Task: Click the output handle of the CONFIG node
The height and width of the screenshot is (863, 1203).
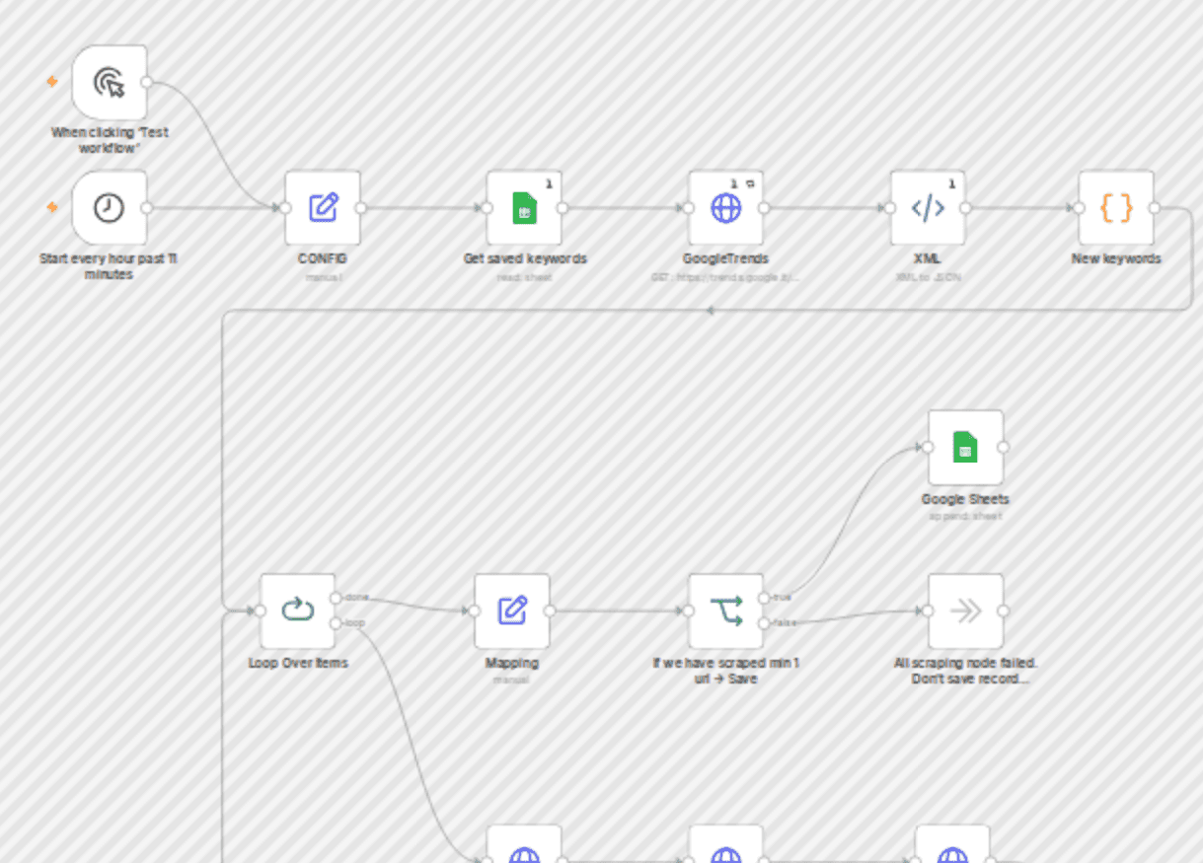Action: point(361,207)
